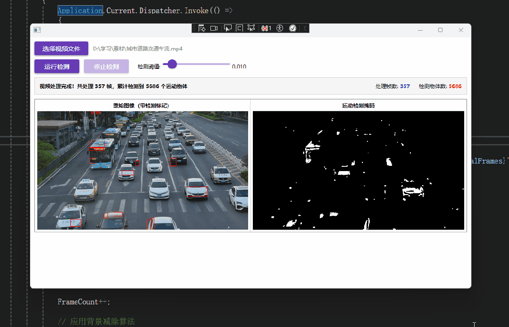Click the 运行检测 button
This screenshot has width=509, height=327.
pos(57,66)
